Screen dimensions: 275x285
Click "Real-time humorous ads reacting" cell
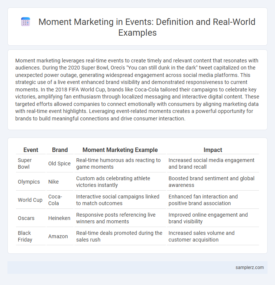[x=120, y=163]
